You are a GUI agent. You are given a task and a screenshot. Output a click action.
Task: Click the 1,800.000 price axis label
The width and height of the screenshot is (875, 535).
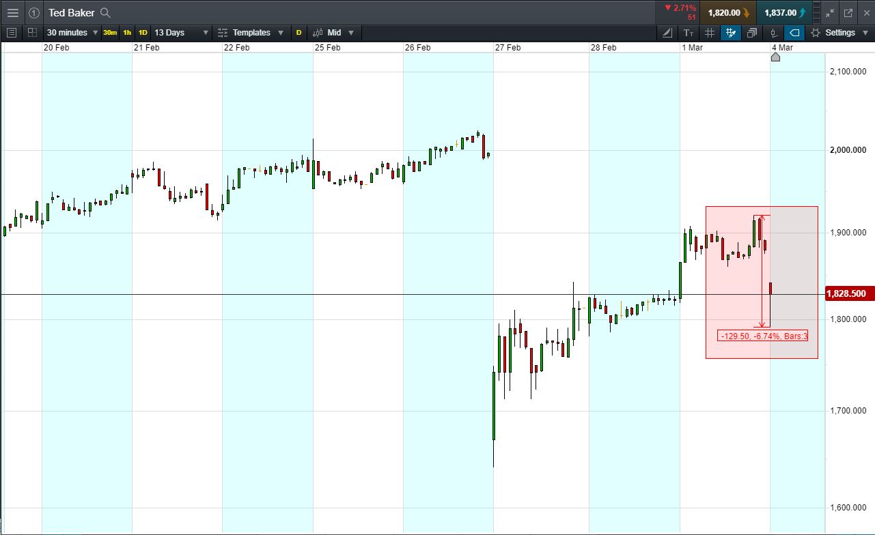(848, 319)
